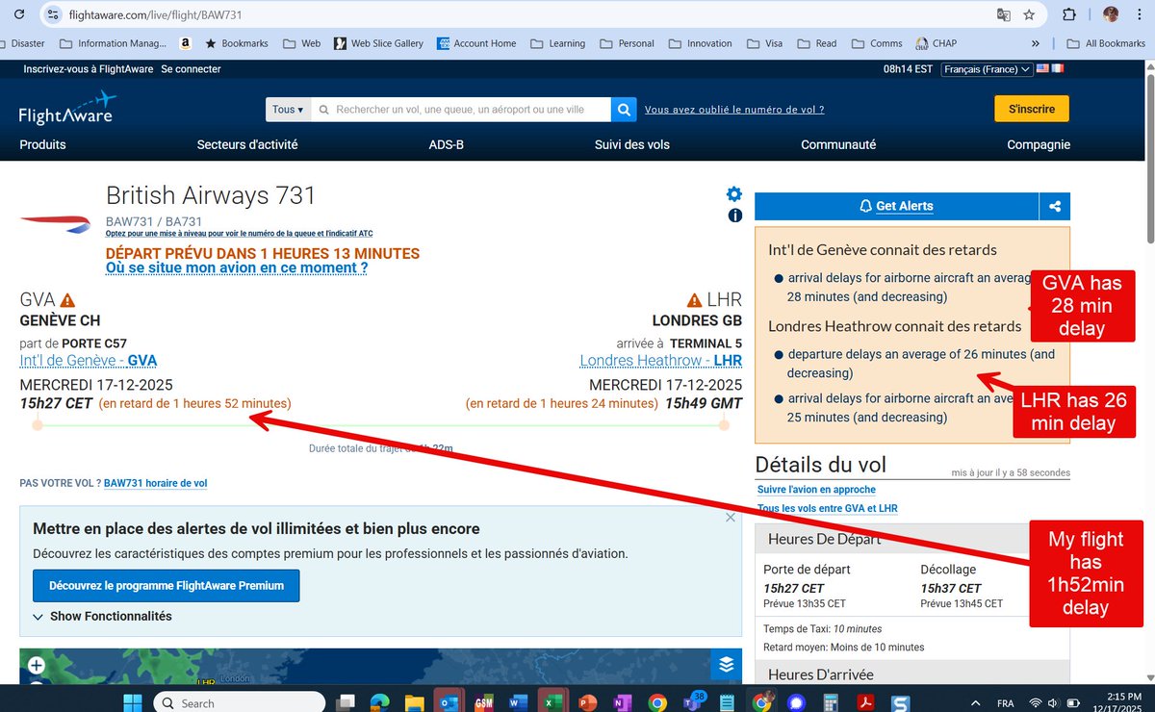The height and width of the screenshot is (712, 1155).
Task: Select the French flag language icon
Action: click(1058, 69)
